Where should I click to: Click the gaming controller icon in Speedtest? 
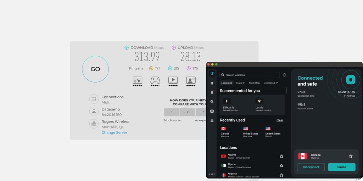pos(155,81)
